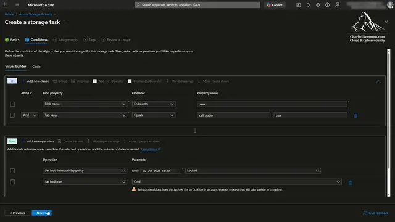Toggle Delete Not Operator checkbox
395x222 pixels.
130,81
